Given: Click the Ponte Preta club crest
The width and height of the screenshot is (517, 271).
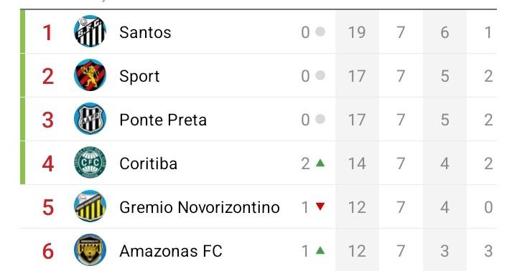Looking at the screenshot, I should point(90,119).
